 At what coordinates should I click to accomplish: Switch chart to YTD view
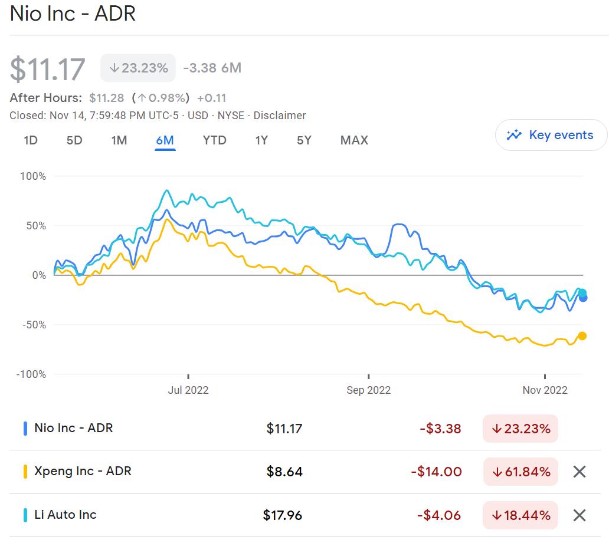[214, 140]
